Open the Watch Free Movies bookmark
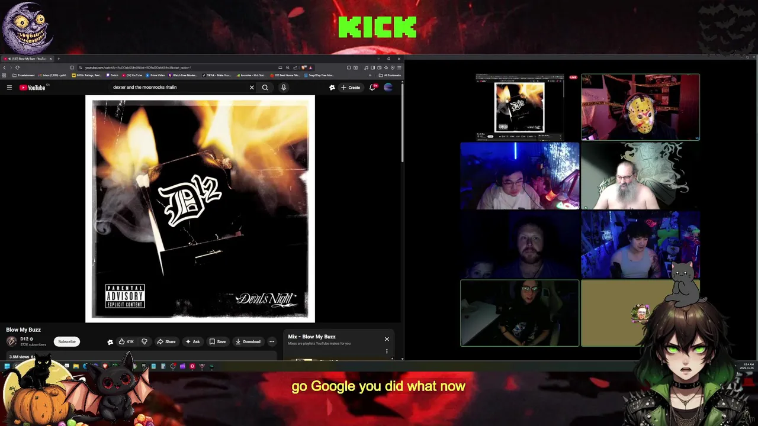758x426 pixels. click(183, 75)
